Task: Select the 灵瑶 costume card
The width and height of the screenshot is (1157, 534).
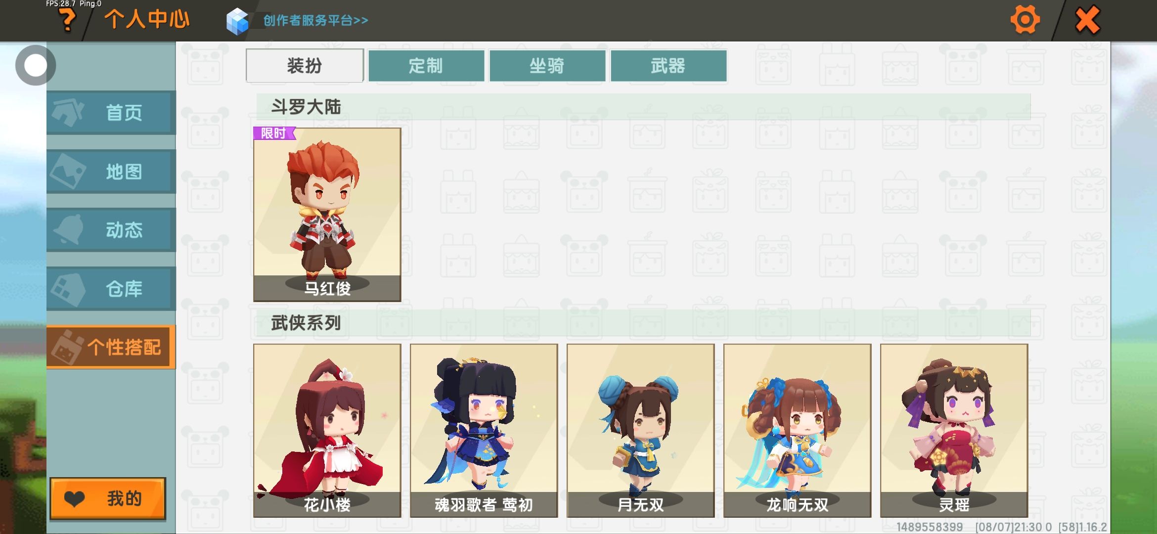Action: click(954, 431)
